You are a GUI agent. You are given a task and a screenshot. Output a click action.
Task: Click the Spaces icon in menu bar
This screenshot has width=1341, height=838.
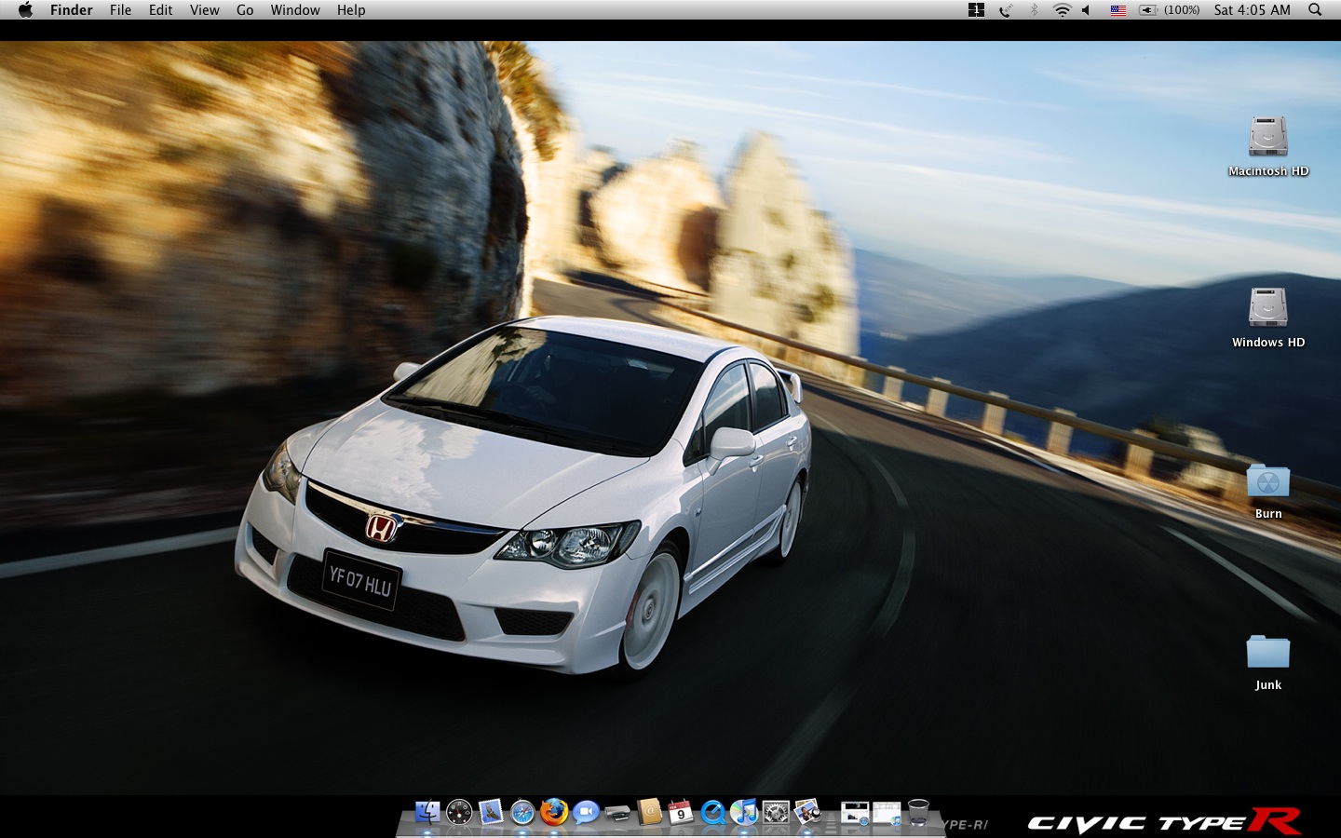976,10
